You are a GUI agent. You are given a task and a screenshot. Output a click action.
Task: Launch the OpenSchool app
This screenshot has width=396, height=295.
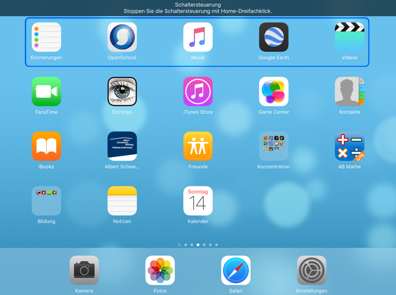tap(122, 37)
